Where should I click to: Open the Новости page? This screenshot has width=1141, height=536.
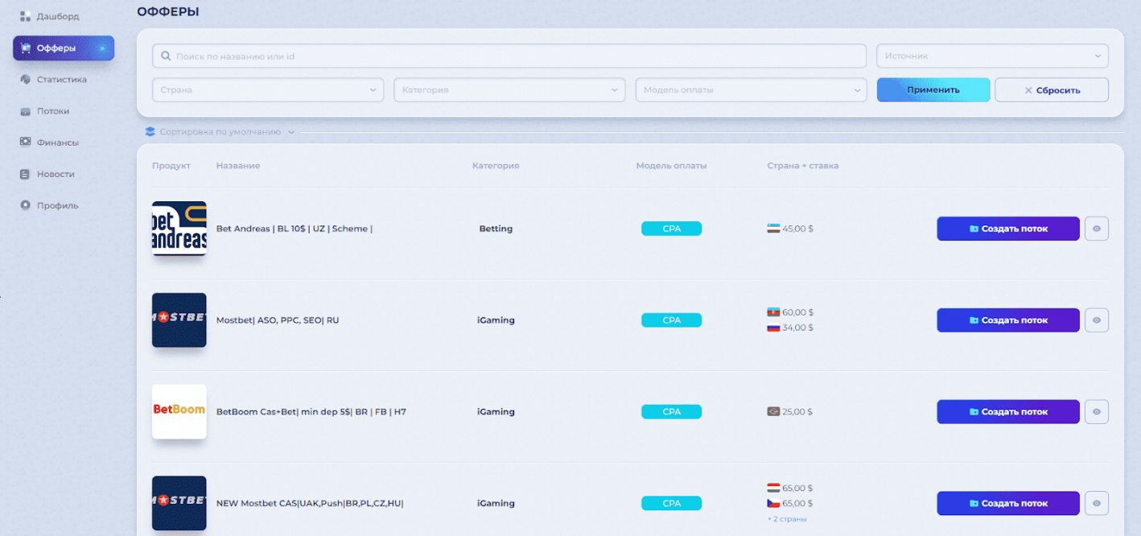pyautogui.click(x=56, y=174)
